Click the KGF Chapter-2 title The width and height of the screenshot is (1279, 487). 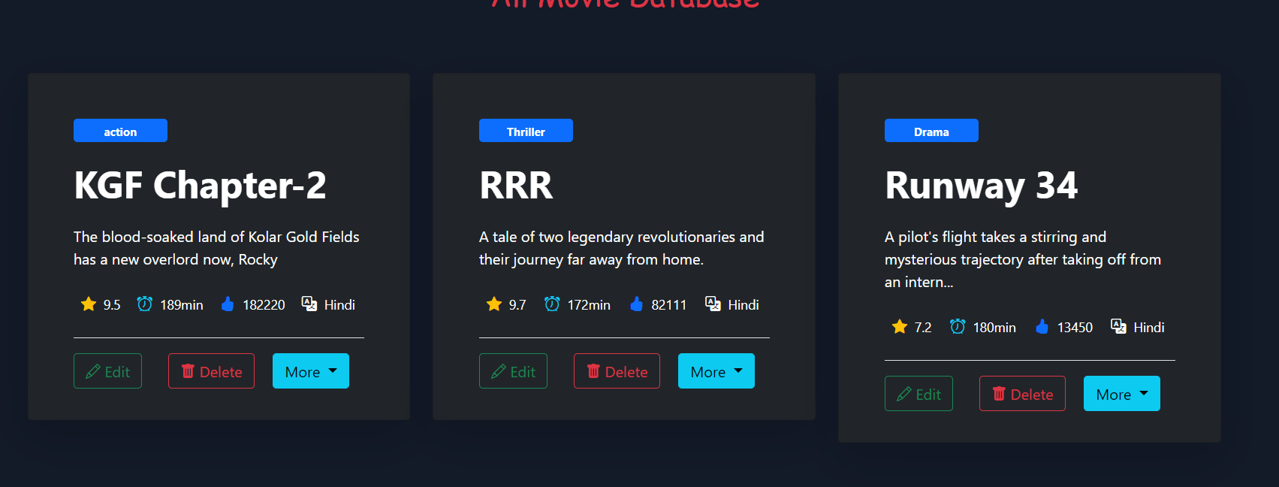200,186
